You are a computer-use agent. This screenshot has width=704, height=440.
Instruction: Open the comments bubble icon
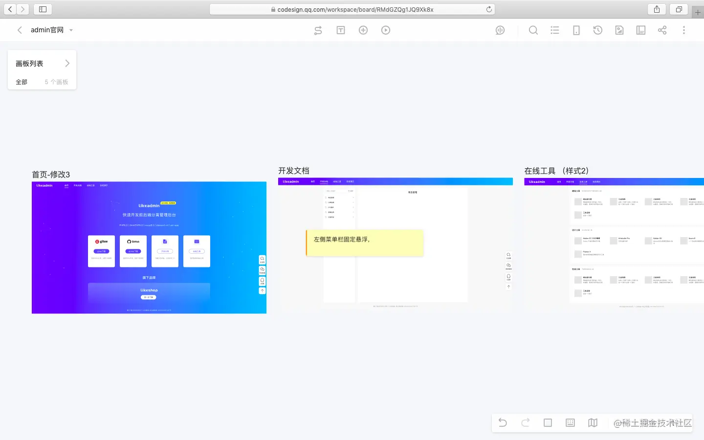pyautogui.click(x=500, y=30)
